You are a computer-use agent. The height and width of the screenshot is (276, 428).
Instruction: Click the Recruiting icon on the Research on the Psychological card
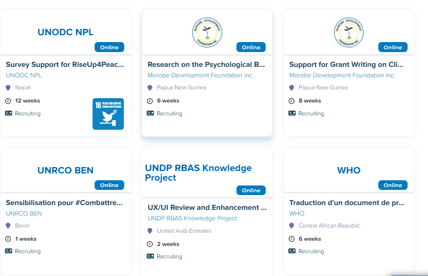click(150, 113)
